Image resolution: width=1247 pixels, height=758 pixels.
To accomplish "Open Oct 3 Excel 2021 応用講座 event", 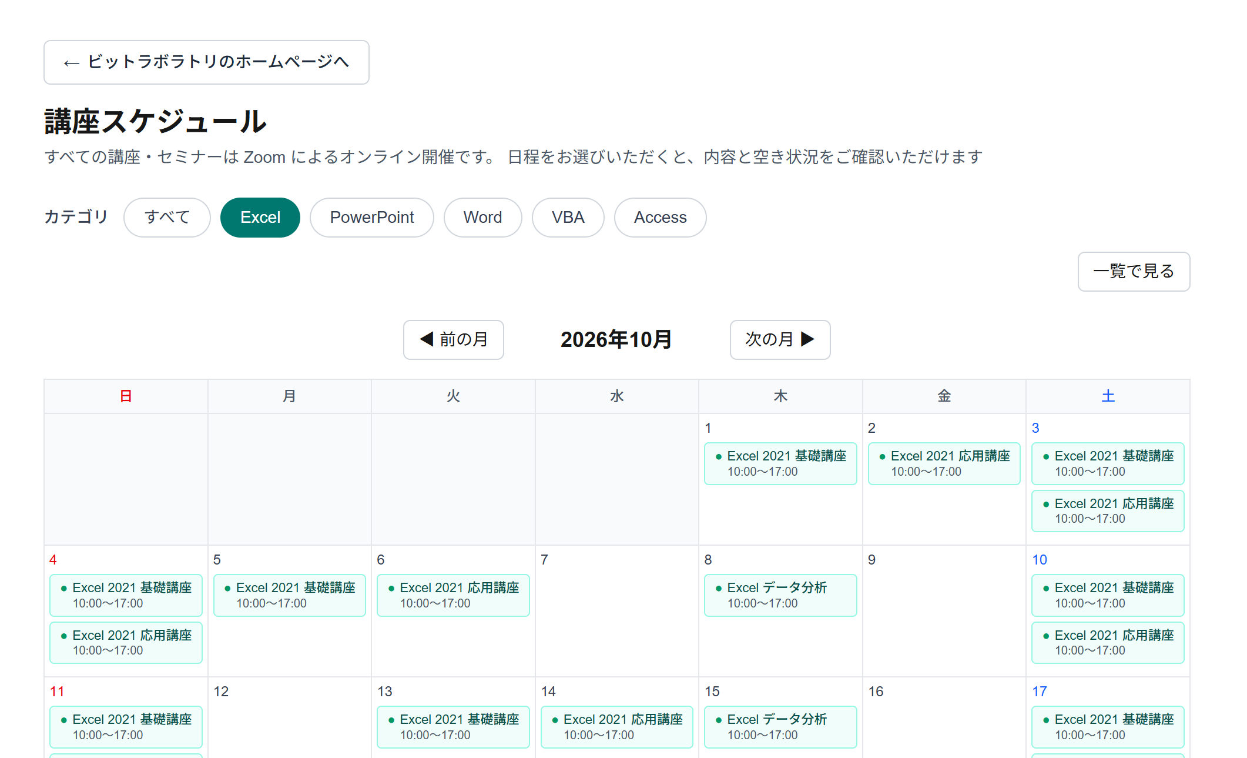I will (x=1108, y=511).
